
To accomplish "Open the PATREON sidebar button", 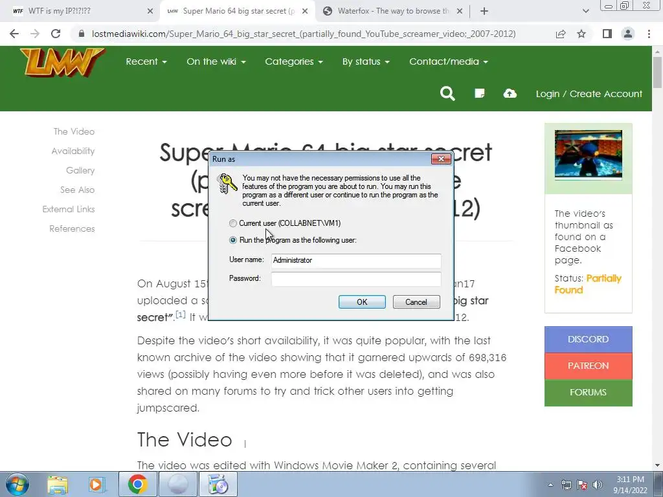I will coord(588,366).
